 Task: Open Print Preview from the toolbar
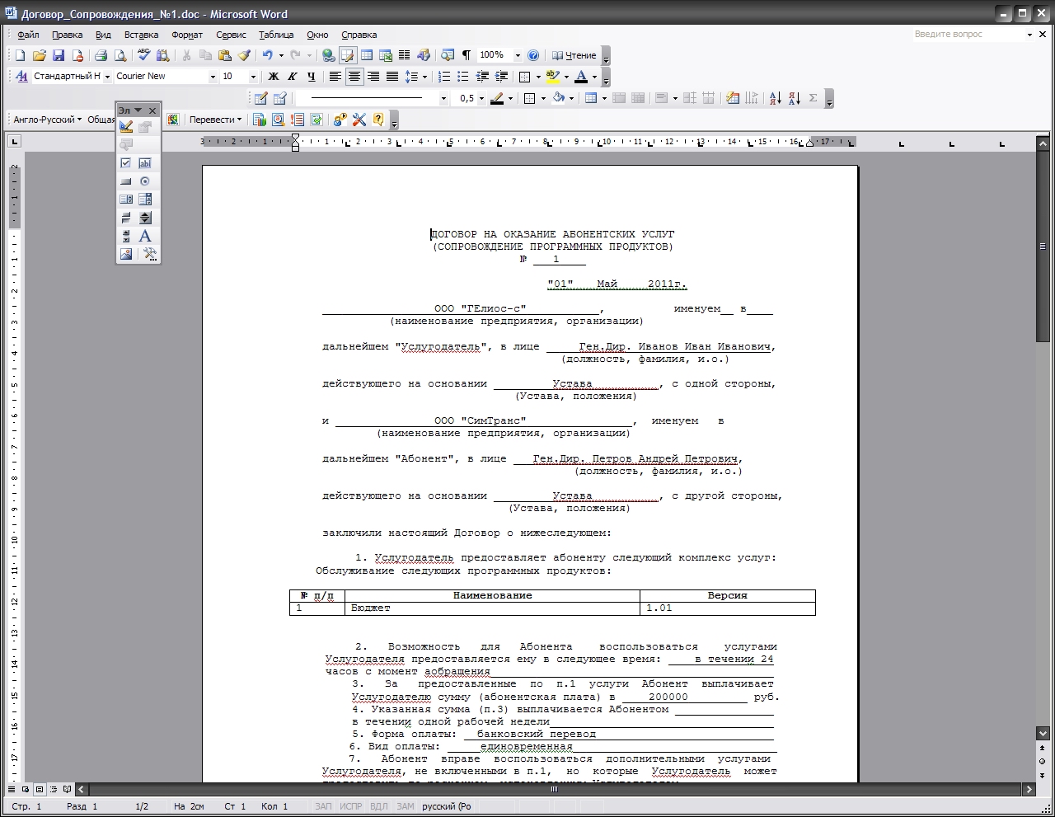coord(120,55)
